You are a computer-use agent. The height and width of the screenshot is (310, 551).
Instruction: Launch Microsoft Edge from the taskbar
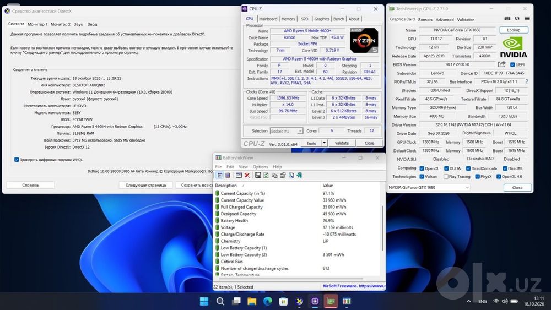click(x=268, y=301)
